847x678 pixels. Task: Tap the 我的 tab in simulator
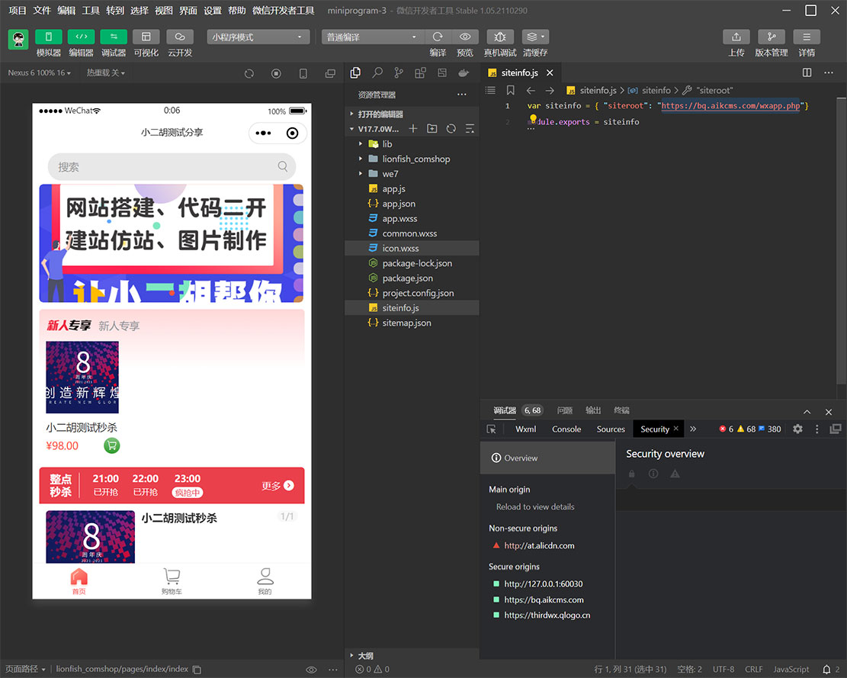265,581
